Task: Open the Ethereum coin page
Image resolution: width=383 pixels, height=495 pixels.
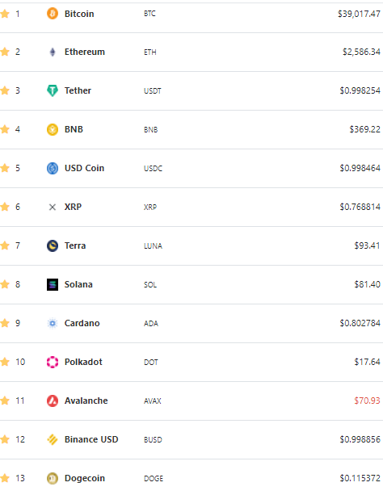Action: [x=85, y=52]
